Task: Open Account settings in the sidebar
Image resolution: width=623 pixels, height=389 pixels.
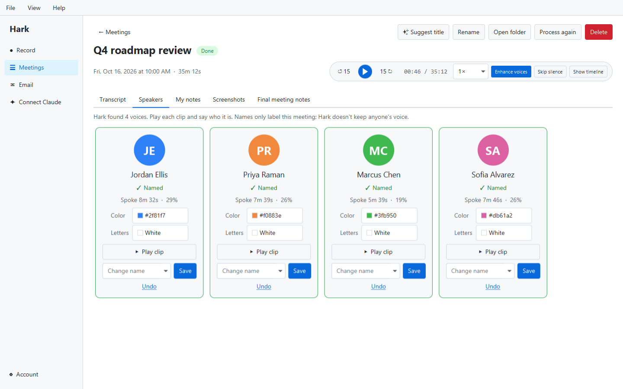Action: pos(42,374)
